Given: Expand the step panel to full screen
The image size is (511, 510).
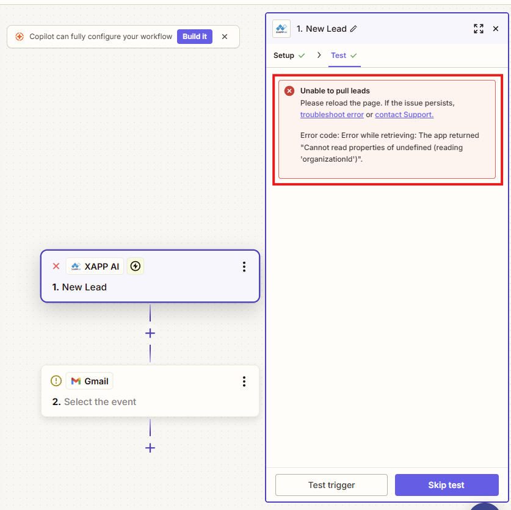Looking at the screenshot, I should (x=479, y=29).
